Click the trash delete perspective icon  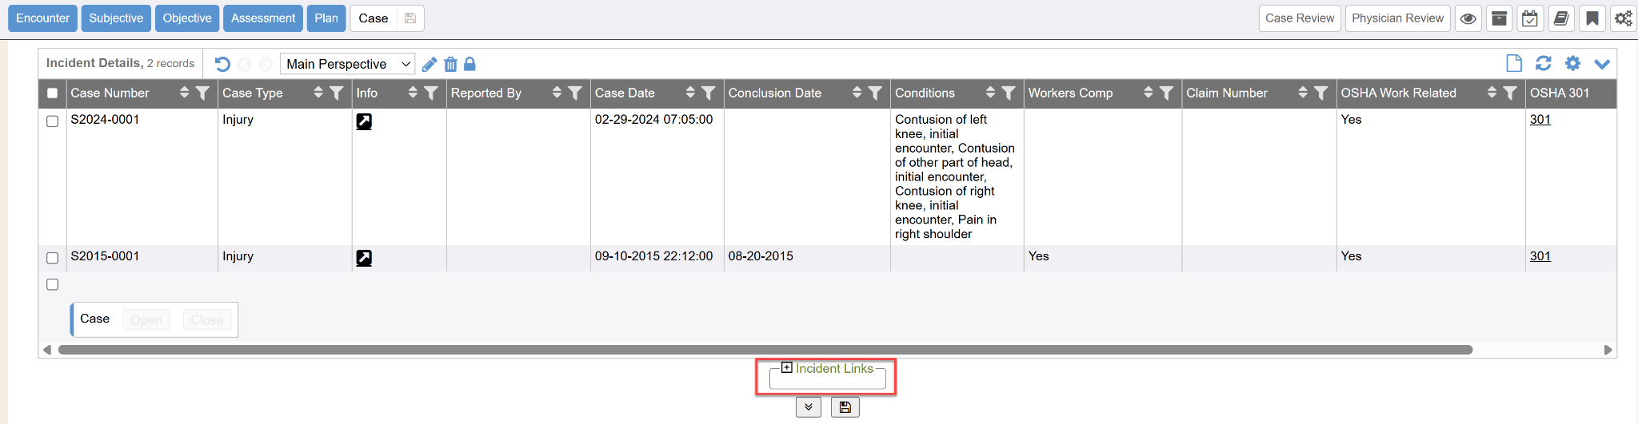point(450,64)
